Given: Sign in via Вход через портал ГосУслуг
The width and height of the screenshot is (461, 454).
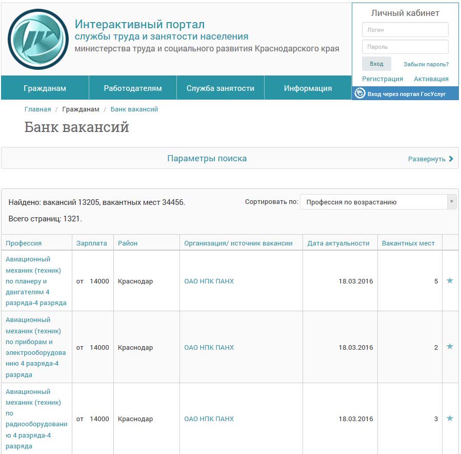Looking at the screenshot, I should click(406, 93).
